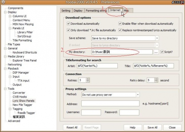185x132 pixels.
Task: Collapse the Tagging tree node
Action: [x=10, y=109]
